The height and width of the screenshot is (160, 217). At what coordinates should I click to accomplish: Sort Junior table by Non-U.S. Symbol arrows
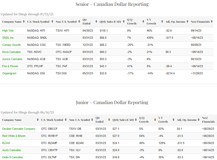click(92, 120)
